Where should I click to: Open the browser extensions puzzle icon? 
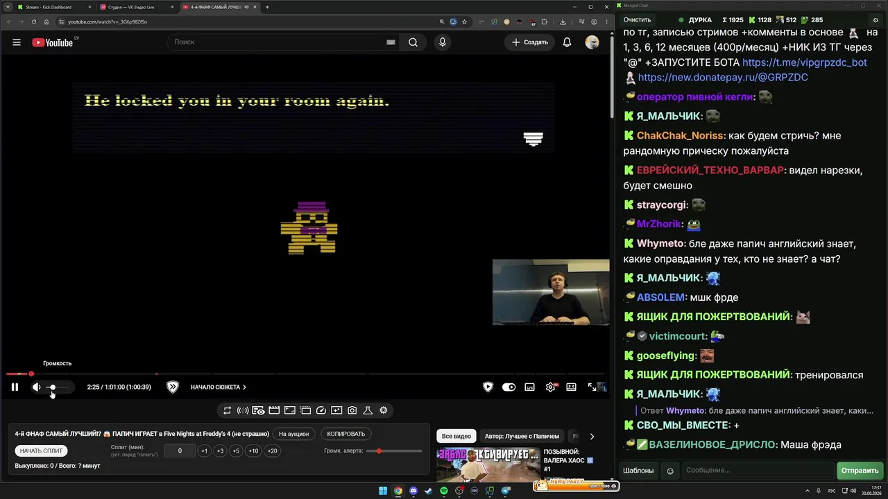545,21
